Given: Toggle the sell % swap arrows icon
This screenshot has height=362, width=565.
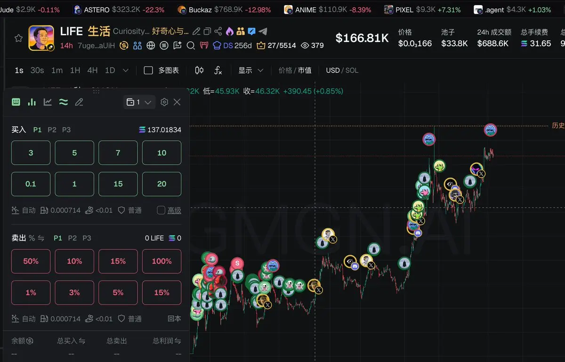Looking at the screenshot, I should tap(41, 238).
